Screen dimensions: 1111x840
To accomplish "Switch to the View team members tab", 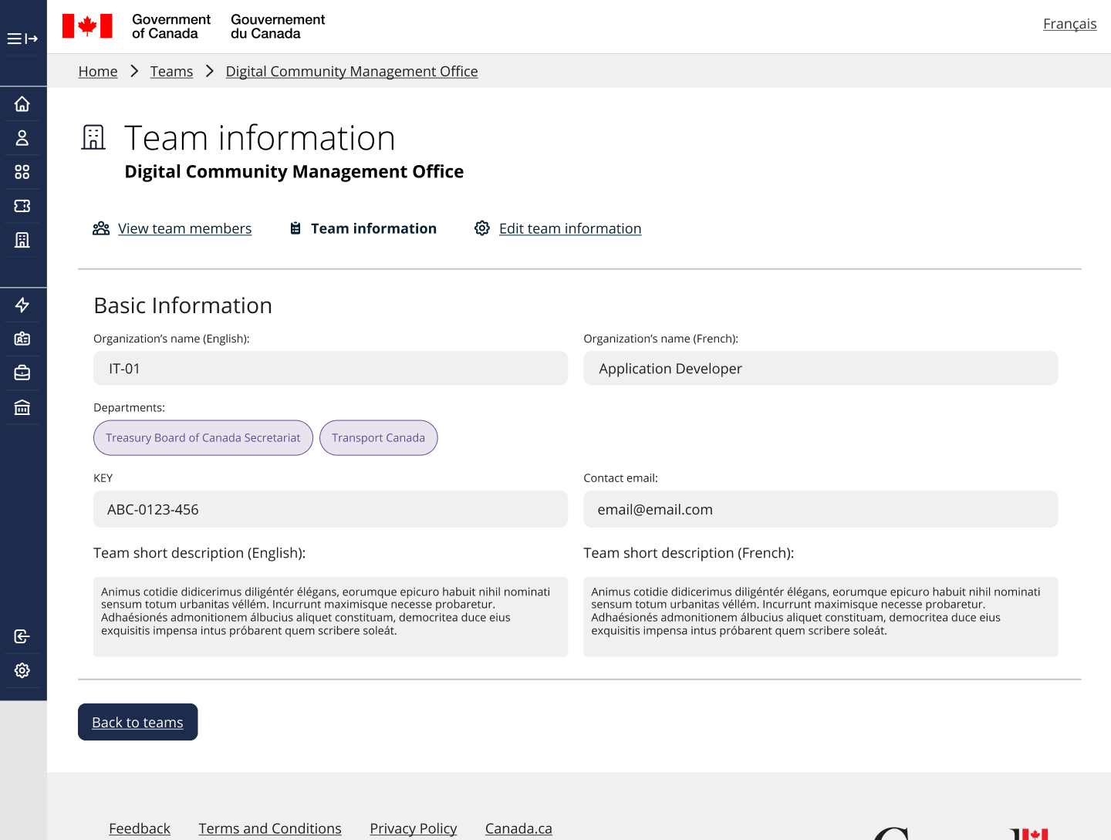I will [185, 228].
